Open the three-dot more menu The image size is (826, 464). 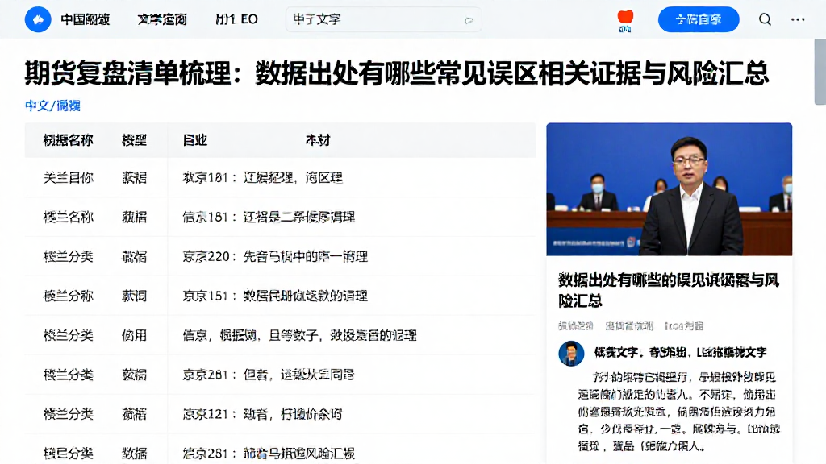(x=798, y=19)
